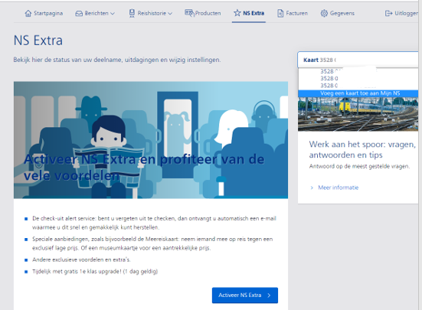Viewport: 422px width, 310px height.
Task: Go to Startpagina menu item
Action: pos(44,13)
